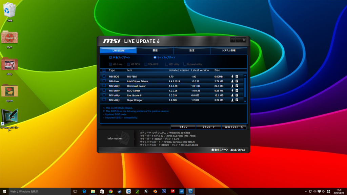Download Command Center via its arrow icon
The image size is (347, 195).
(x=232, y=86)
